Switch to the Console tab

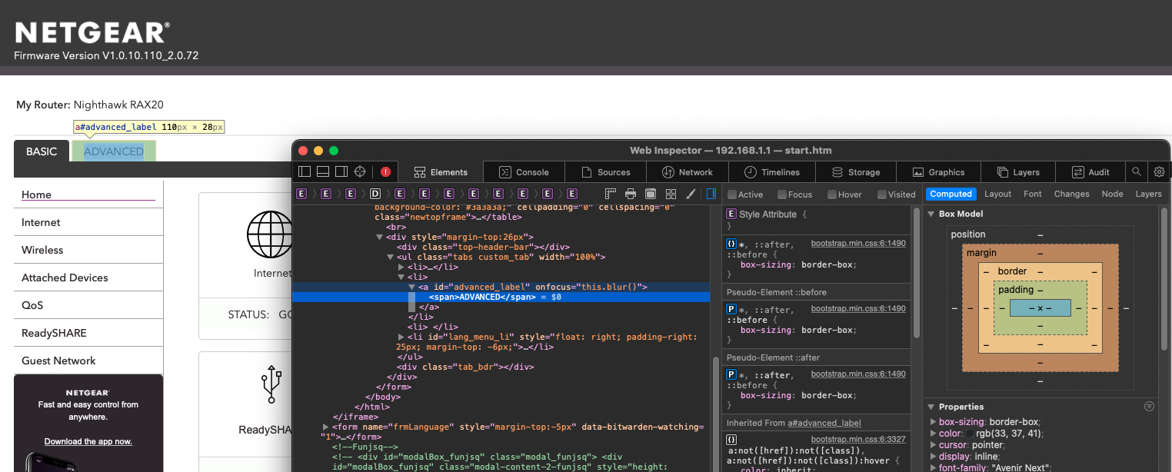[x=524, y=172]
